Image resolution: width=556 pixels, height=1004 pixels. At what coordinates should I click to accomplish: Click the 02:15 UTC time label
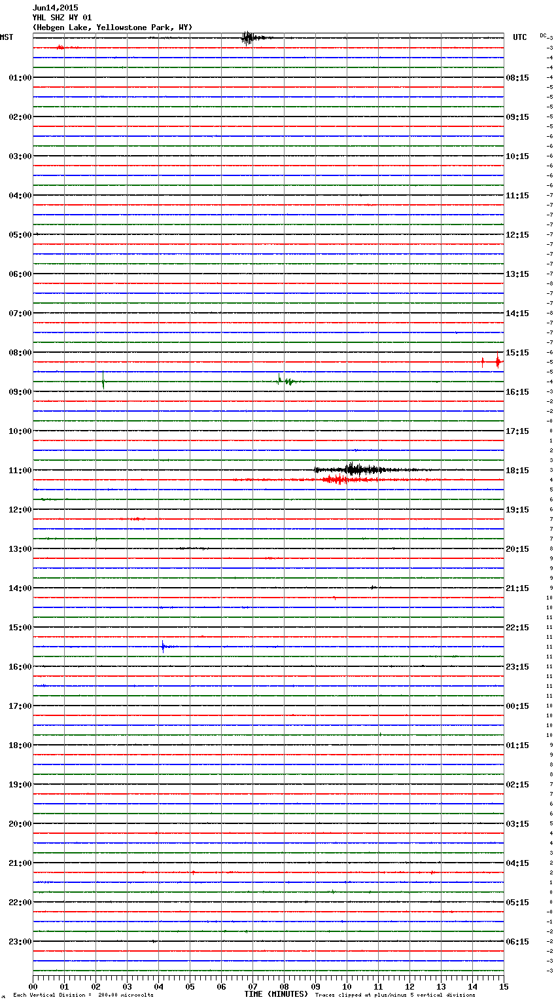pos(517,785)
